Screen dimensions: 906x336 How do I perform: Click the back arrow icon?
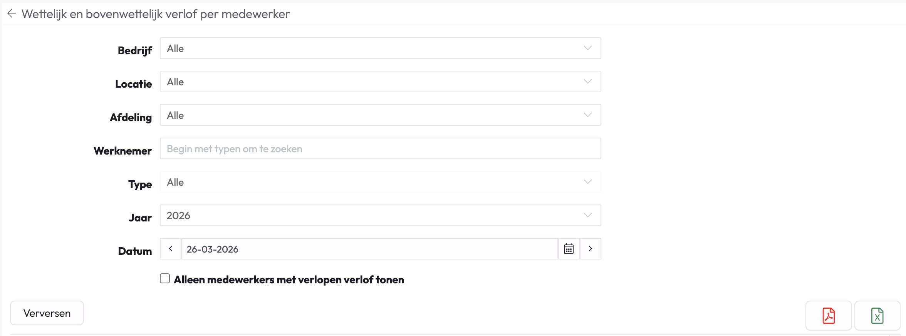(12, 14)
